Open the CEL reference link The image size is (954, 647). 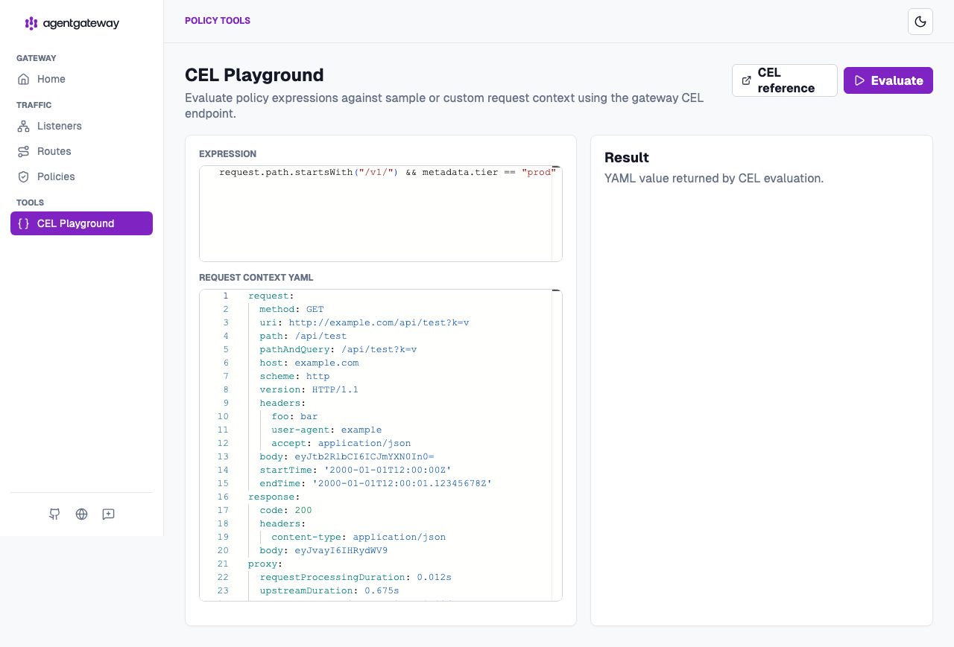(785, 80)
